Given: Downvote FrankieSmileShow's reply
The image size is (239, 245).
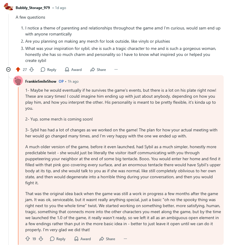Looking at the screenshot, I should tap(41, 239).
